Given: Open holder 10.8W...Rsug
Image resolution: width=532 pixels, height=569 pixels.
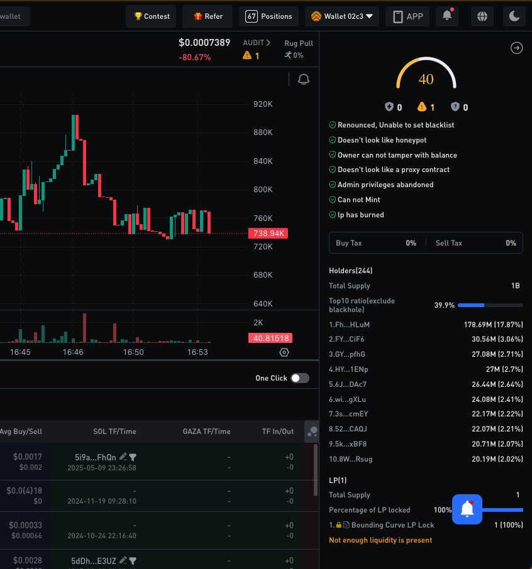Looking at the screenshot, I should pyautogui.click(x=351, y=459).
